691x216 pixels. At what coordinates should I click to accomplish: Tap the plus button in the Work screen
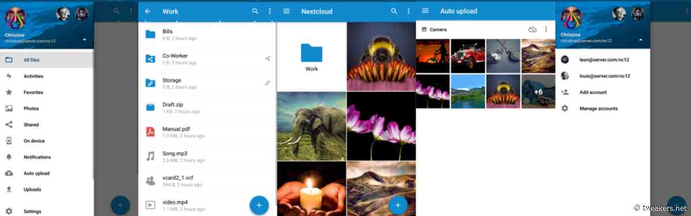click(259, 204)
